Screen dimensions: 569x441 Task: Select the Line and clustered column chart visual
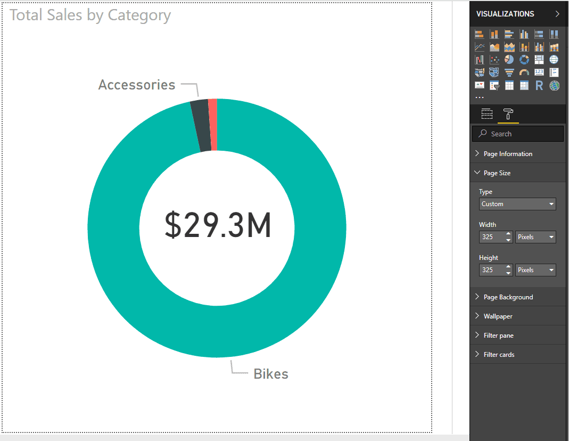[539, 47]
